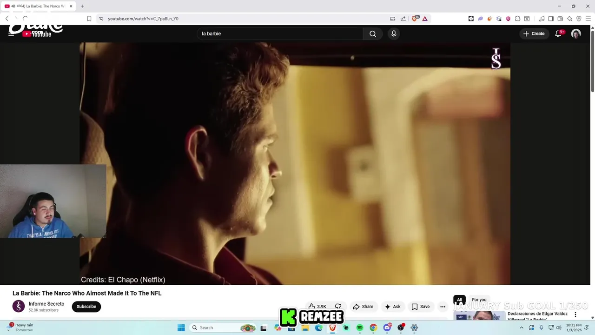The image size is (595, 335).
Task: Click the YouTube search magnifier button
Action: point(373,33)
